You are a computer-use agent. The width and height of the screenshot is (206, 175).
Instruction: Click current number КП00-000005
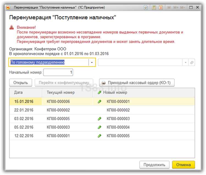point(58,119)
